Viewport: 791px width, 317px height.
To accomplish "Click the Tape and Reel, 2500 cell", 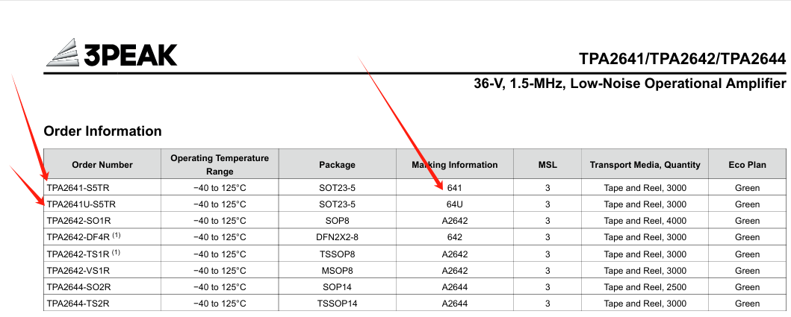I will point(645,286).
